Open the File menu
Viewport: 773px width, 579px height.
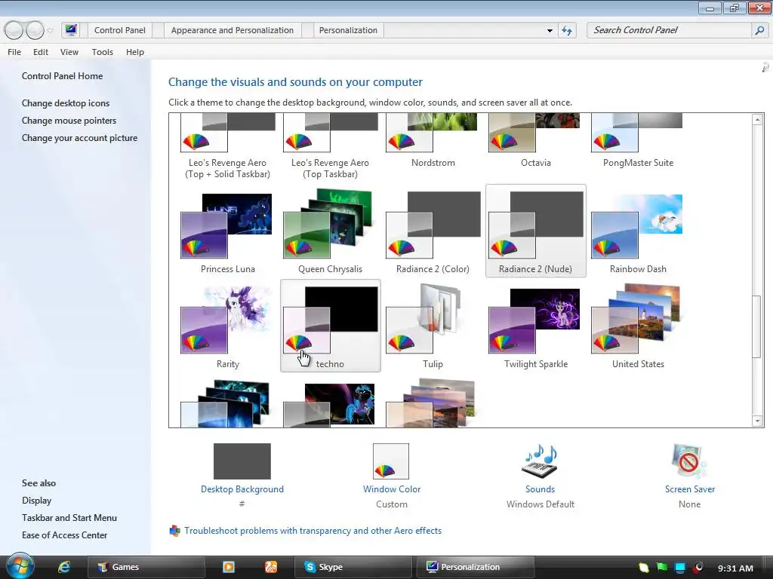tap(14, 52)
